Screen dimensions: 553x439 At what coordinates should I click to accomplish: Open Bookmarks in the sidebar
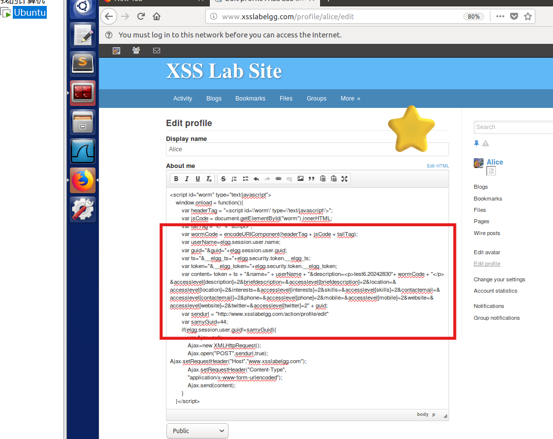488,199
